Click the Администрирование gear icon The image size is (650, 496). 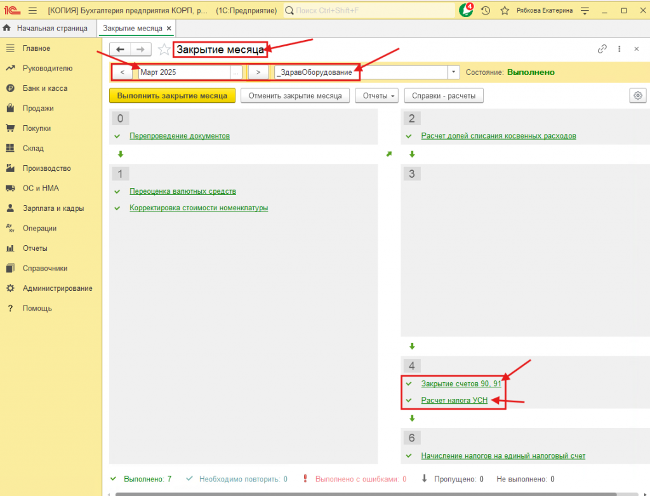click(x=10, y=288)
